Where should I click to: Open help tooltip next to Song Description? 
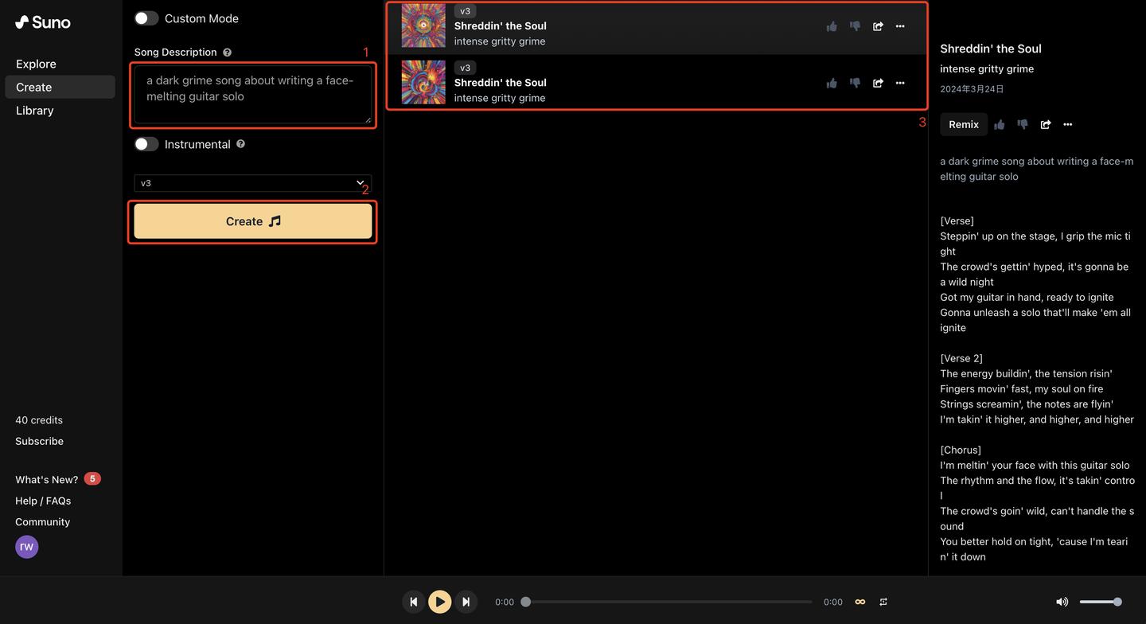point(228,53)
